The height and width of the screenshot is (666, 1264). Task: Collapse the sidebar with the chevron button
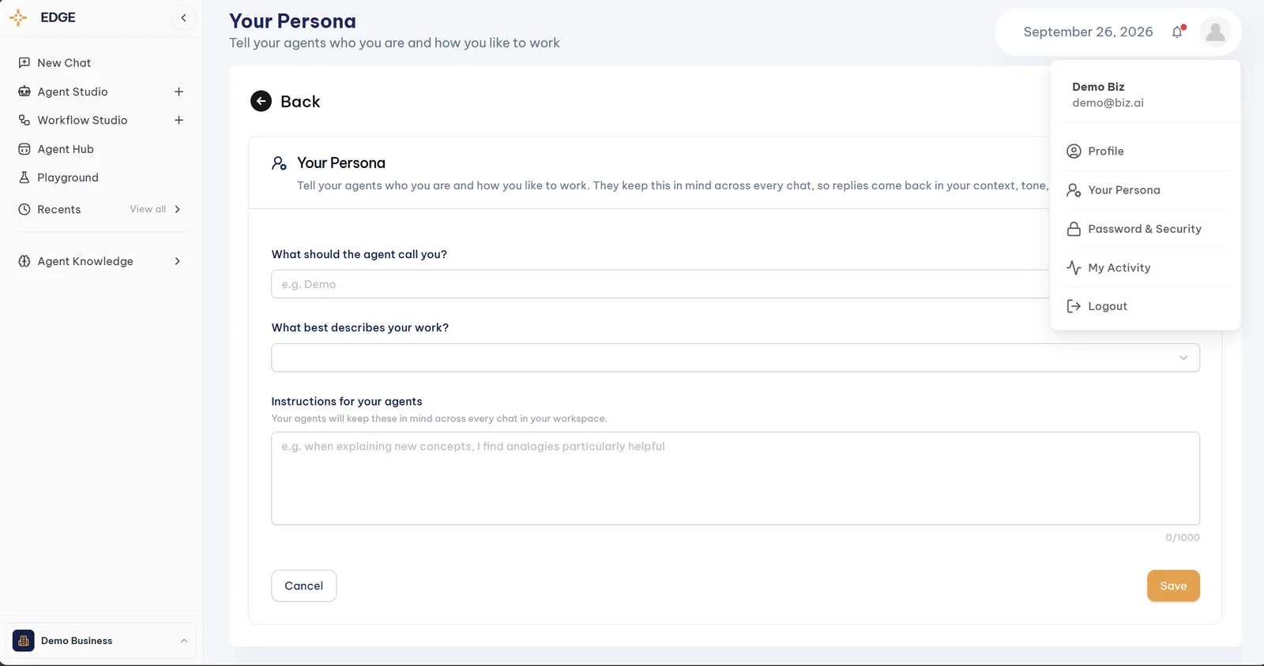coord(183,17)
